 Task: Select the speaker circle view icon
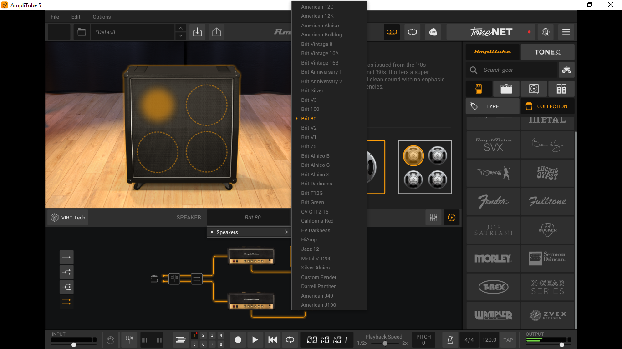452,218
